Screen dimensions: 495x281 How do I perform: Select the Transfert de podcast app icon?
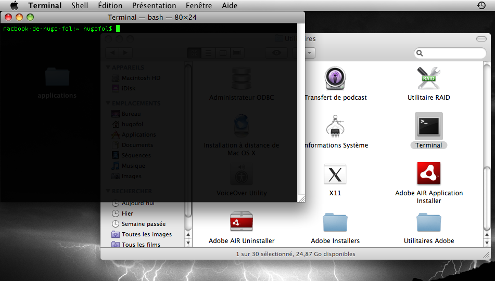click(x=335, y=79)
